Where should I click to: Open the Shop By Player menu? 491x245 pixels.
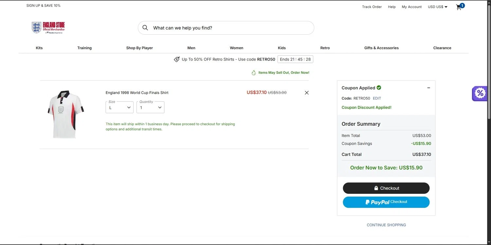(x=139, y=48)
